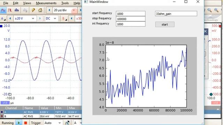Increase Channel A range with right arrow
This screenshot has width=223, height=125.
pos(40,18)
